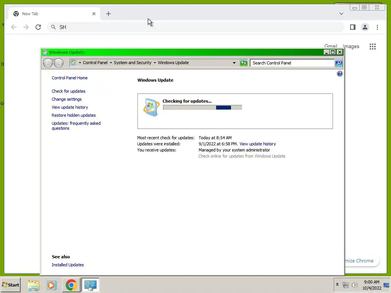Select the New Tab tab
This screenshot has width=391, height=293.
click(54, 14)
